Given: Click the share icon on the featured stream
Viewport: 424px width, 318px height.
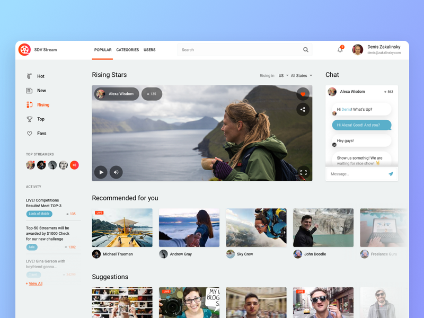Looking at the screenshot, I should point(303,109).
